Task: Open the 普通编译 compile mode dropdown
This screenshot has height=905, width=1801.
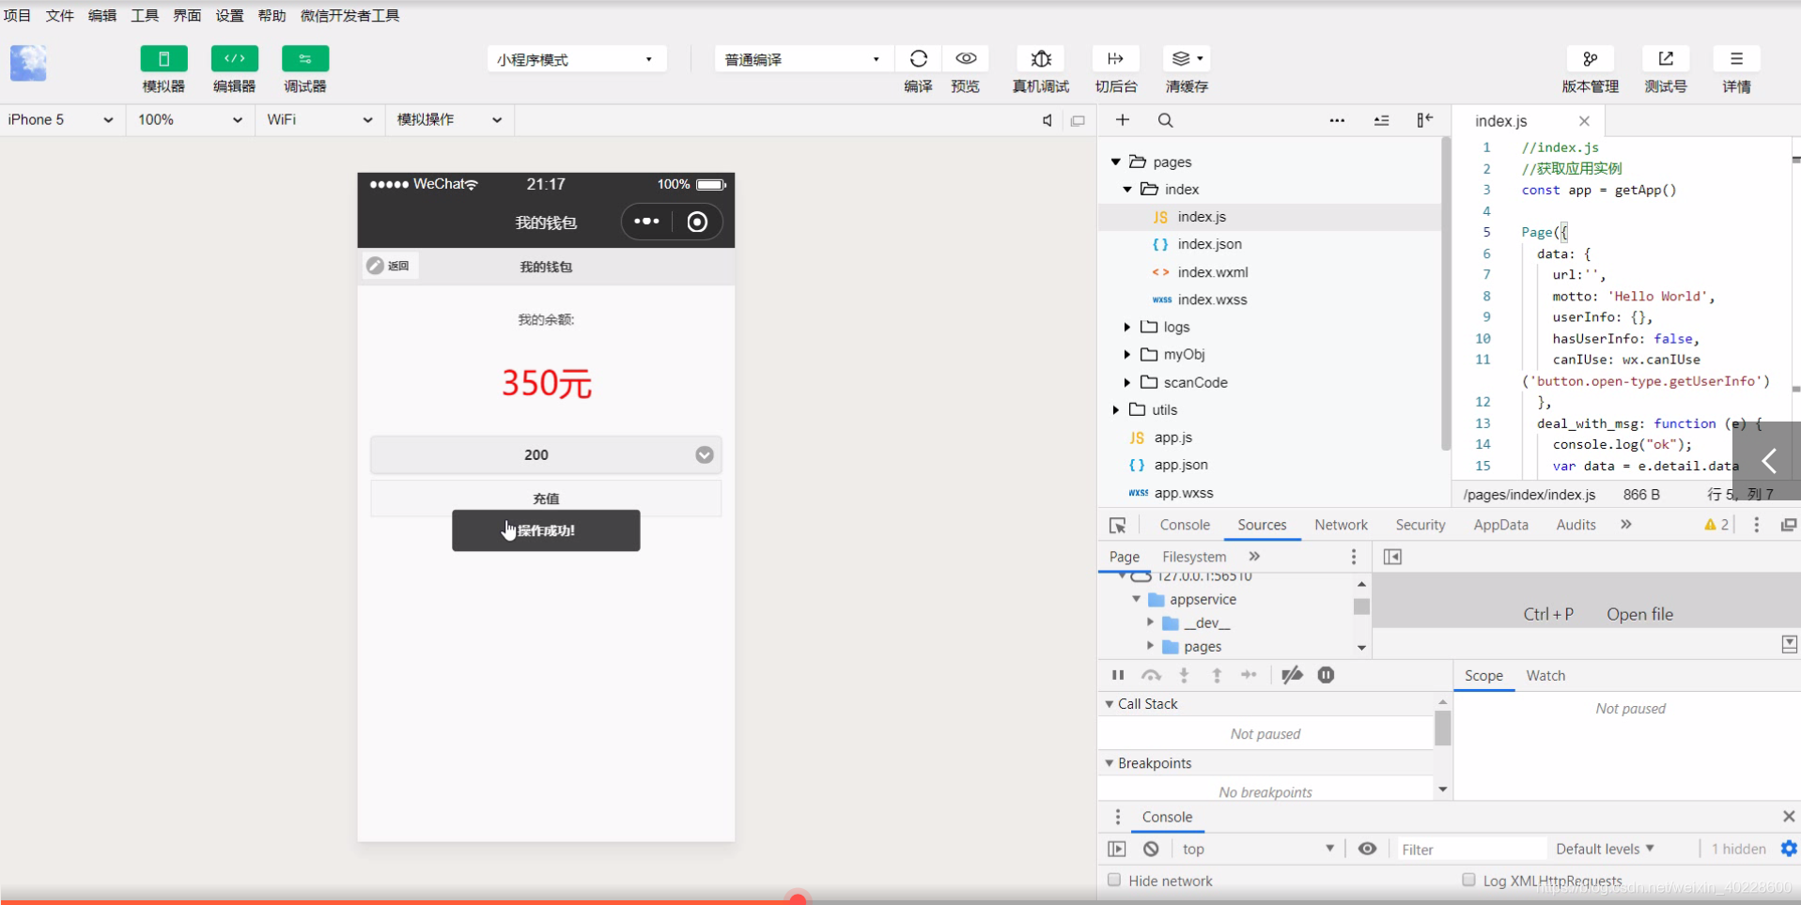Action: (x=803, y=59)
